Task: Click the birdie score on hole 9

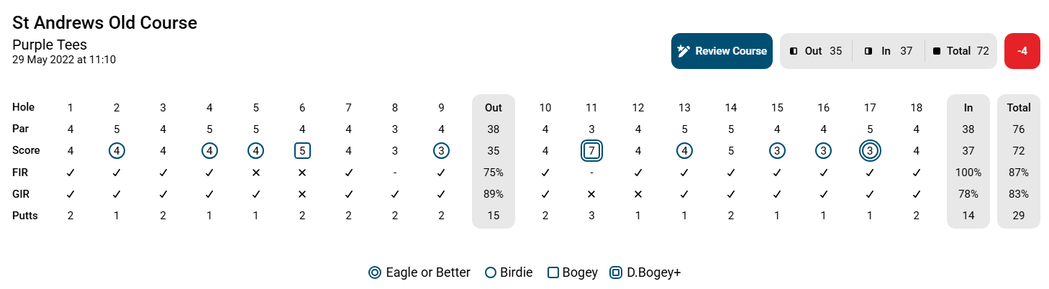Action: [441, 151]
